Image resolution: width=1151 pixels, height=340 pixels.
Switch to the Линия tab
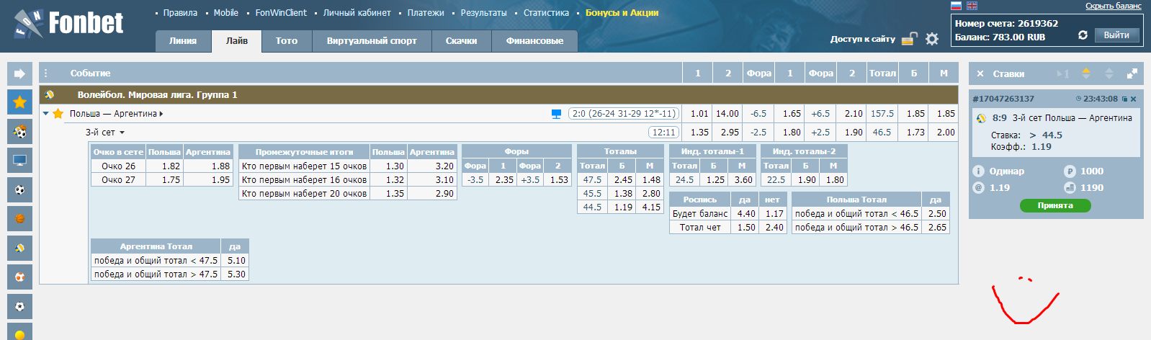pyautogui.click(x=183, y=41)
